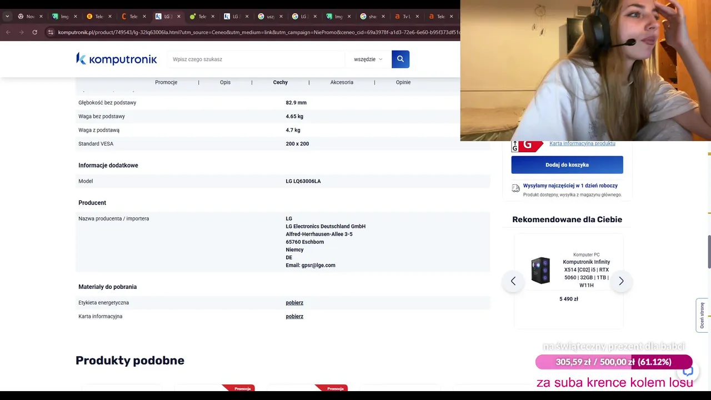Click the email 'gpsr@lge.com' text

point(318,266)
